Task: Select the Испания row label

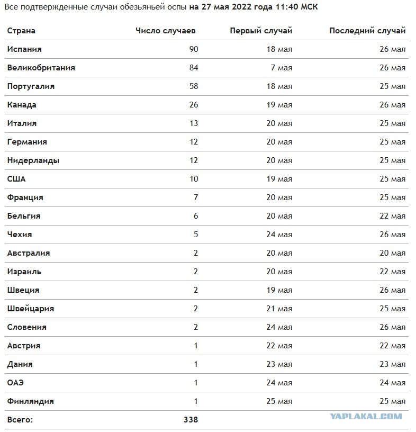Action: tap(24, 49)
